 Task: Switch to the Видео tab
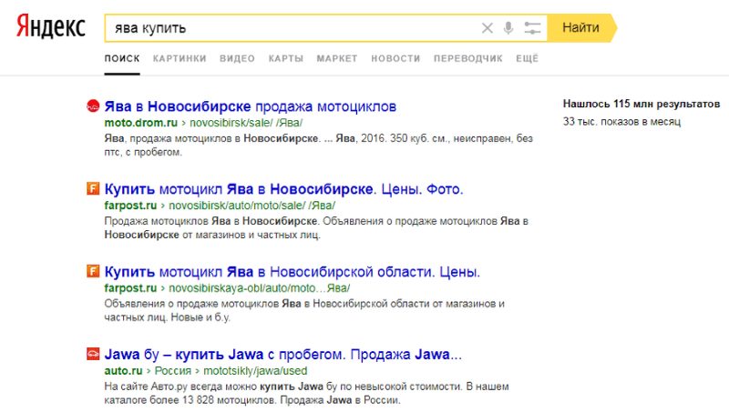click(237, 58)
